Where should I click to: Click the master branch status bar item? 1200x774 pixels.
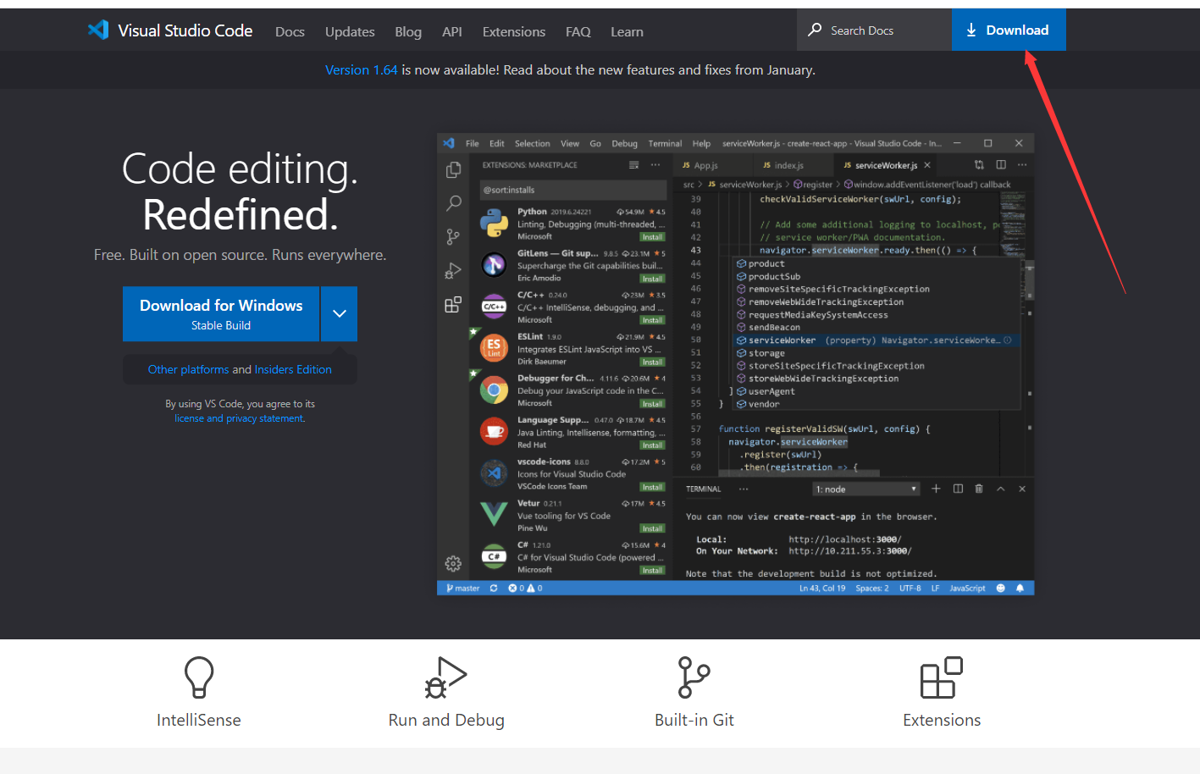click(x=463, y=588)
